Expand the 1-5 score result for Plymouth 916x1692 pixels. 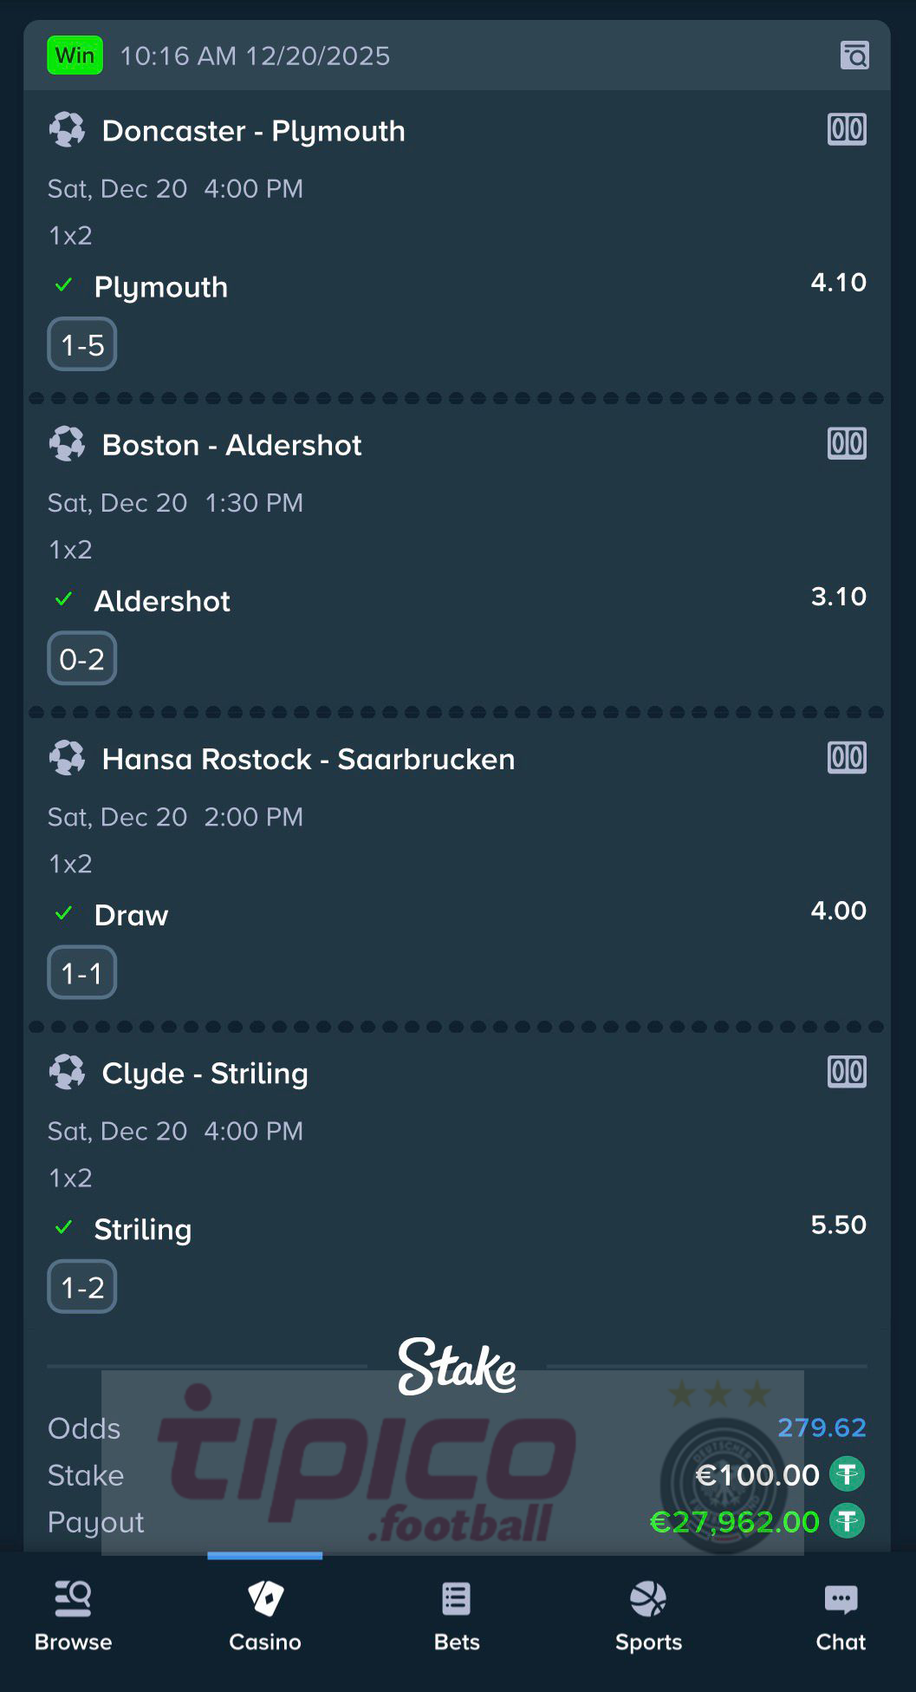point(81,344)
